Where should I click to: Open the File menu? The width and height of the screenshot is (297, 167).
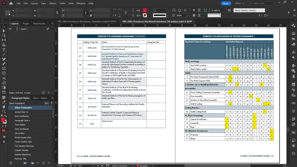[x=19, y=3]
